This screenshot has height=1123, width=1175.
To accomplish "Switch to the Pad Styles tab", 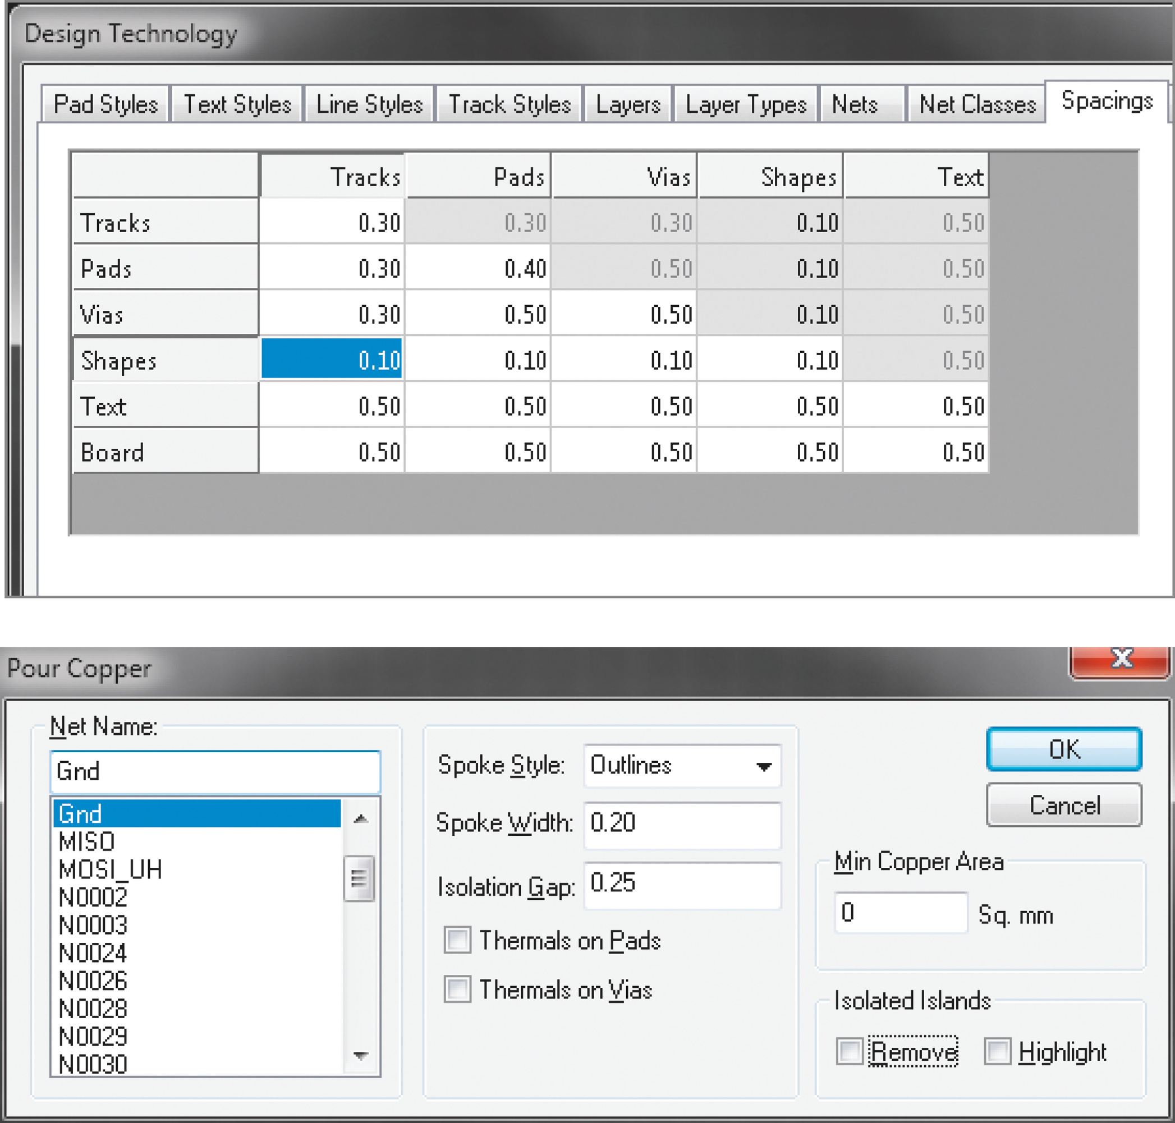I will pos(105,105).
